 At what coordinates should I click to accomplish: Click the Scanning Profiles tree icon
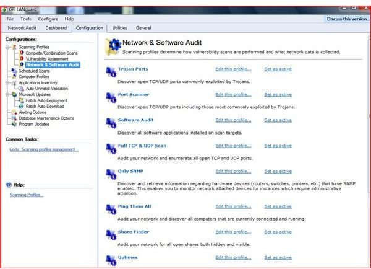[x=14, y=47]
